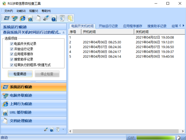Screen dimensions: 186x140
Task: Sort by the 开机时间 column header
Action: (x=107, y=32)
